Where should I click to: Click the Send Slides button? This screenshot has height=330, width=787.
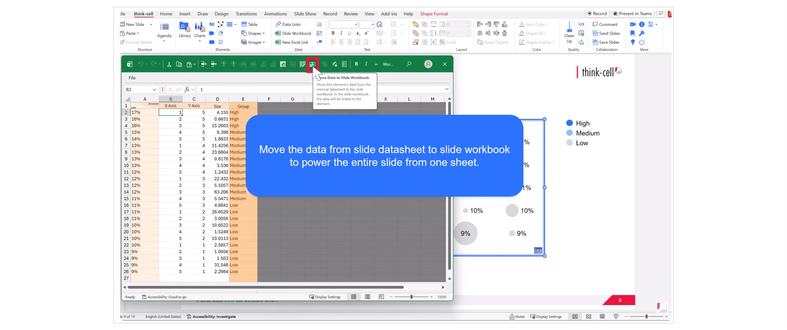click(606, 33)
